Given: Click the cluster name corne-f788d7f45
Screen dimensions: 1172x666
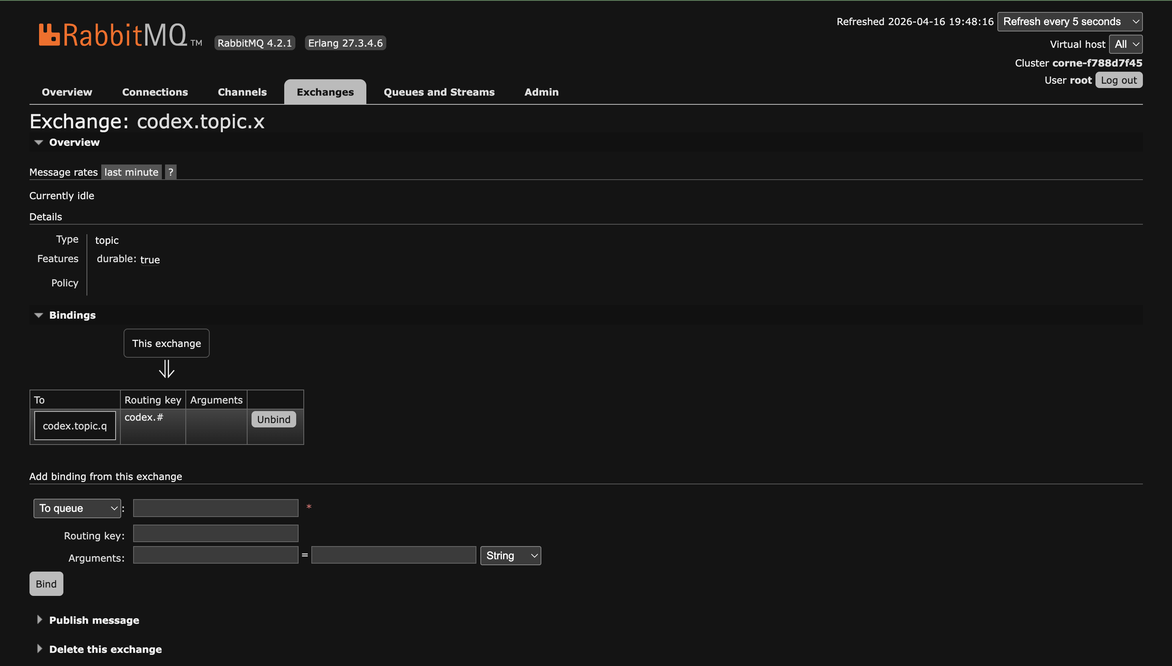Looking at the screenshot, I should (1097, 63).
